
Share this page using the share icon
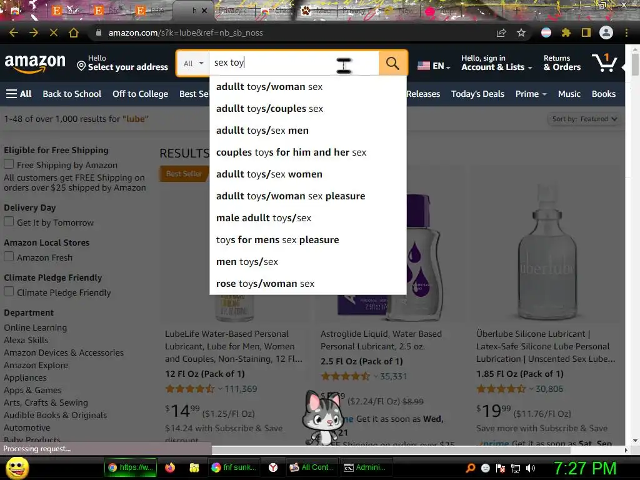pos(501,32)
